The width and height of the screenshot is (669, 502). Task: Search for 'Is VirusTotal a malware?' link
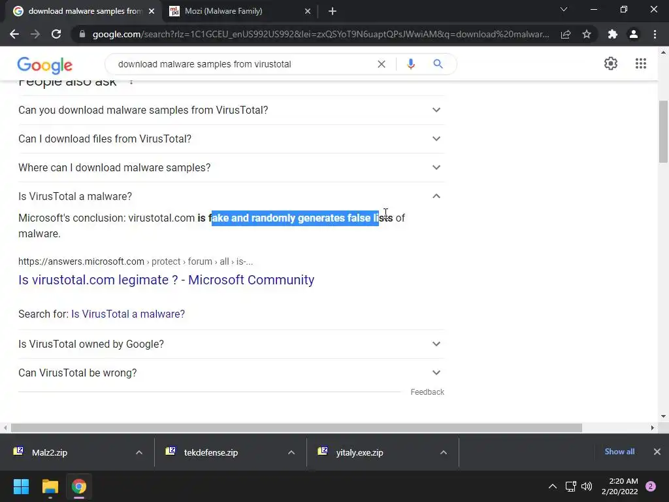[128, 314]
